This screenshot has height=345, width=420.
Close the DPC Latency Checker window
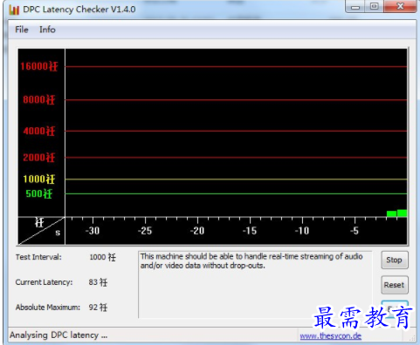pos(401,6)
